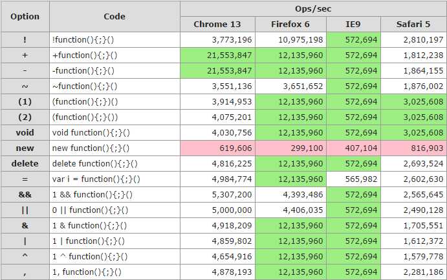
Task: Select the new function(){;}() code cell
Action: click(x=114, y=148)
